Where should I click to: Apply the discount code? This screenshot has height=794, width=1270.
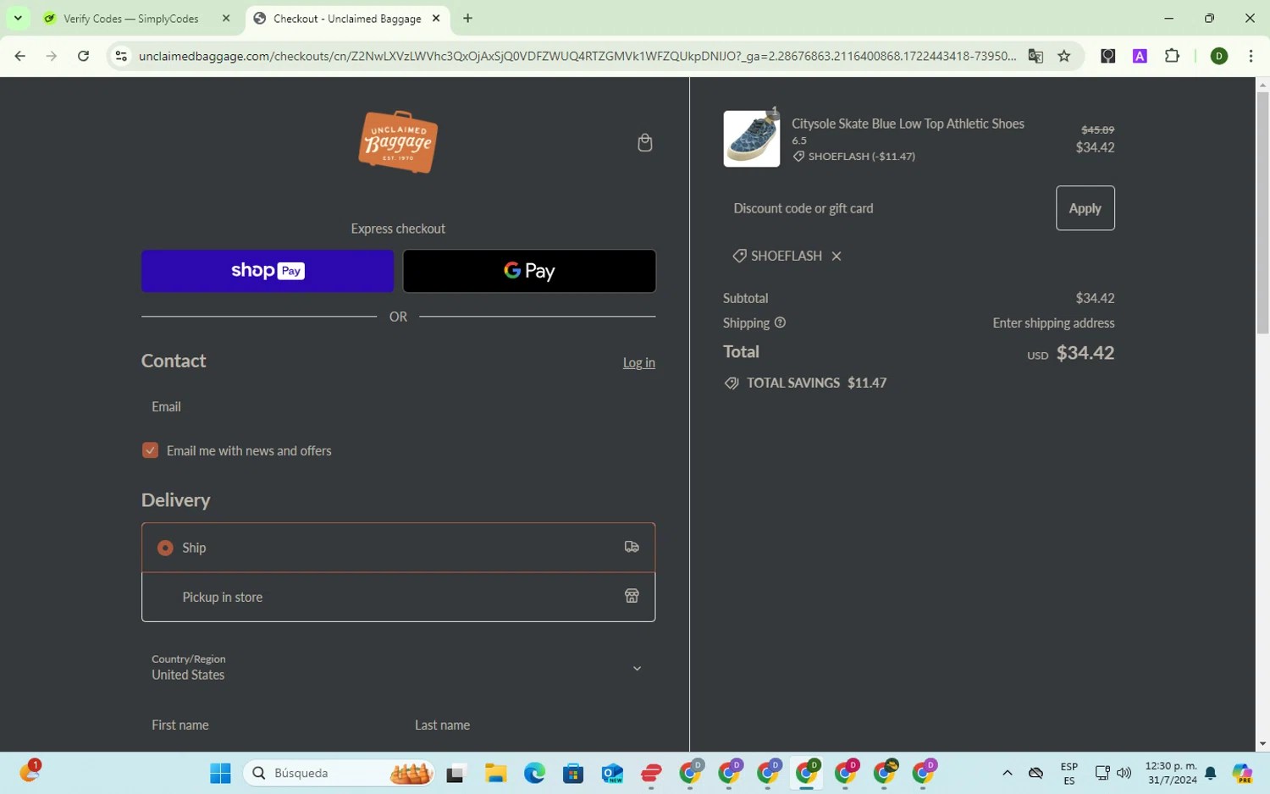(1085, 208)
